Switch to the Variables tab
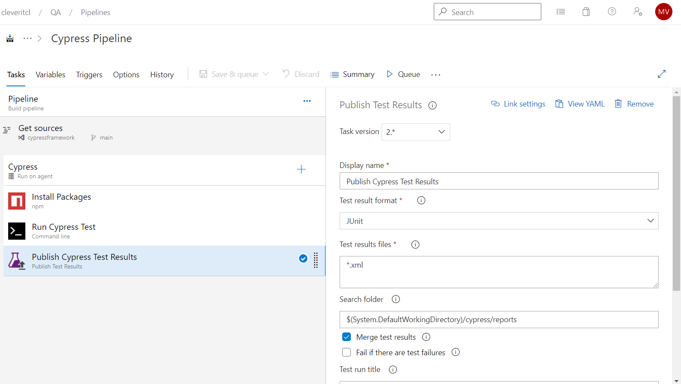Viewport: 681px width, 384px height. tap(50, 75)
